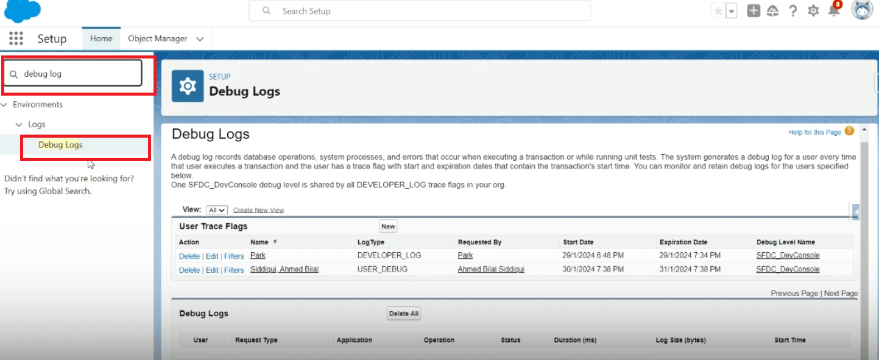
Task: Click the Operation column header
Action: [439, 340]
